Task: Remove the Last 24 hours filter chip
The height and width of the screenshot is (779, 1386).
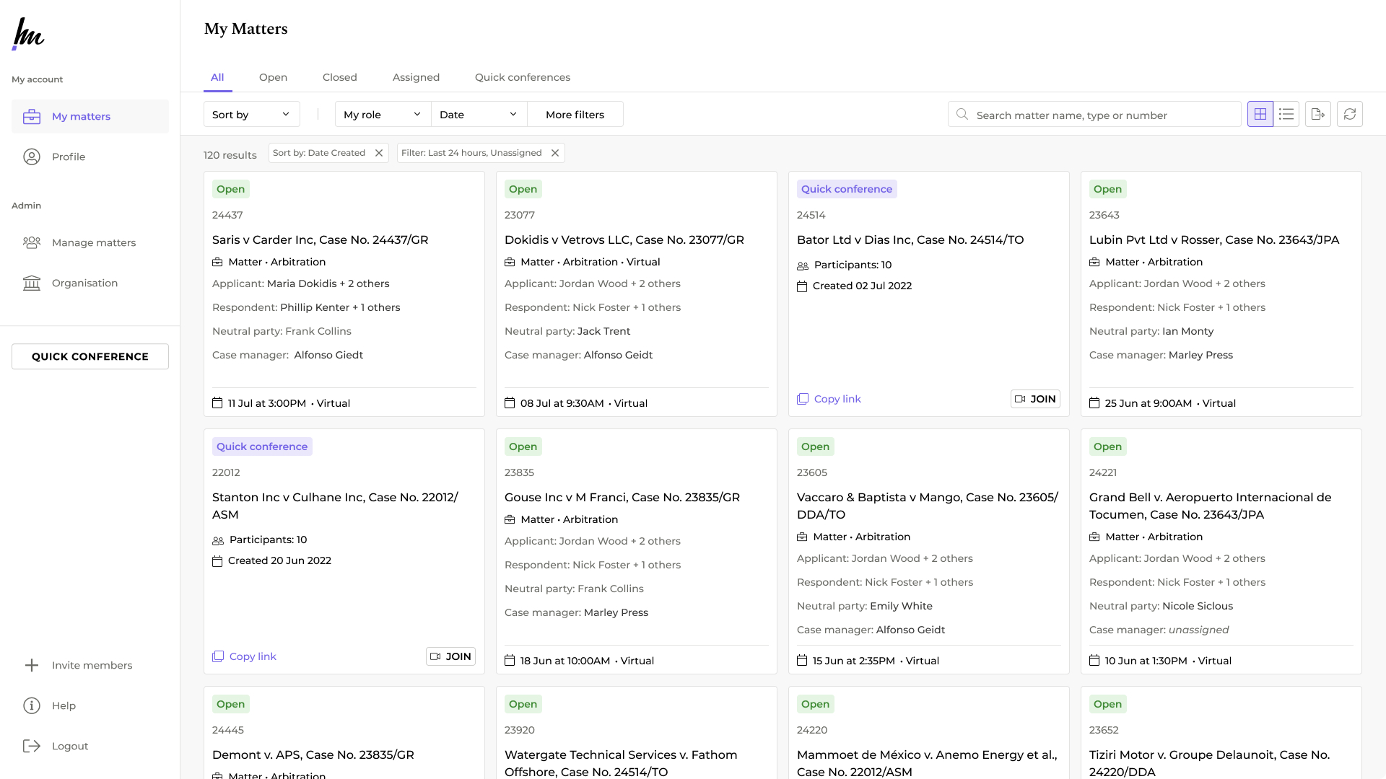Action: [555, 153]
